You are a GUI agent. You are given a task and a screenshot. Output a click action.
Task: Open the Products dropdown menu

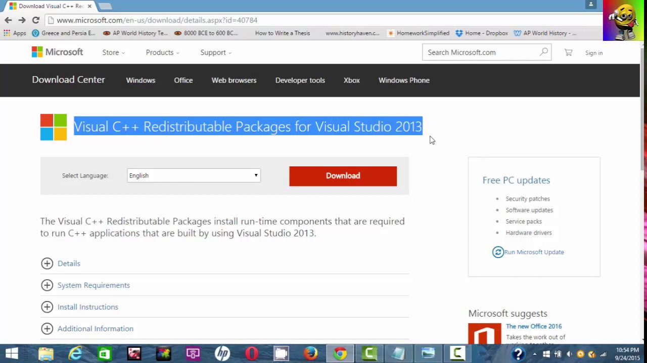(162, 52)
